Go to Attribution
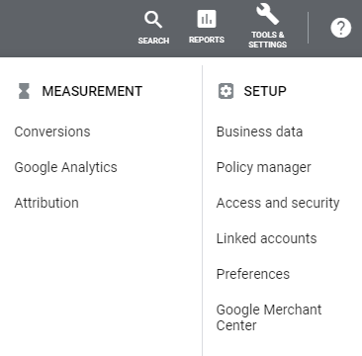Viewport: 362px width, 356px height. [x=46, y=203]
